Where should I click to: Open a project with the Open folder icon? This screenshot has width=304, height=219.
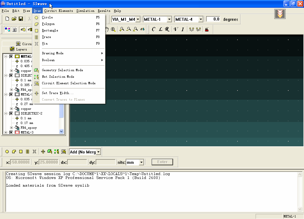pos(14,19)
